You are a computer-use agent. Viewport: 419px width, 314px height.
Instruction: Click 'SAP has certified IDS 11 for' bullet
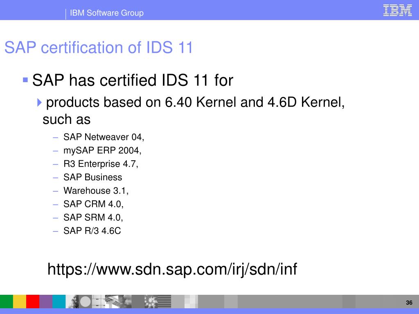tap(133, 80)
